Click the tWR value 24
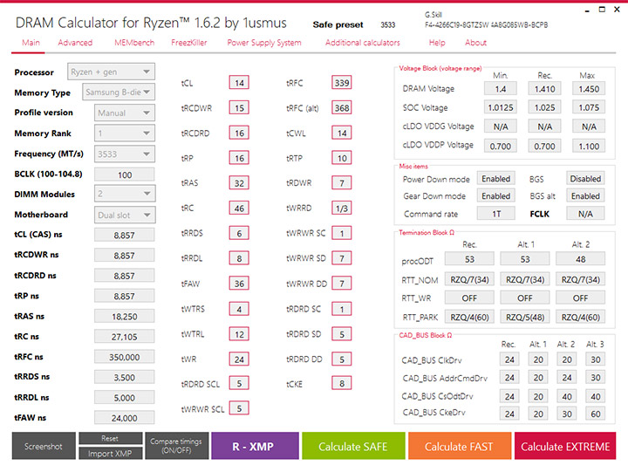 tap(239, 359)
